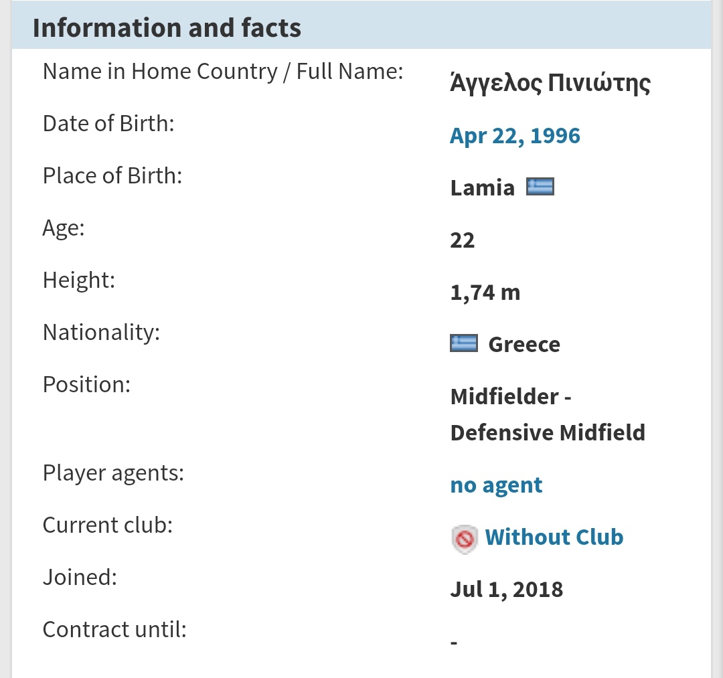Click the Player agents label
The image size is (723, 678).
(x=113, y=473)
